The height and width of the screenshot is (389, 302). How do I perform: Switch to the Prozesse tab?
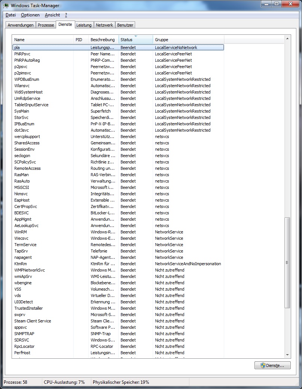click(46, 25)
